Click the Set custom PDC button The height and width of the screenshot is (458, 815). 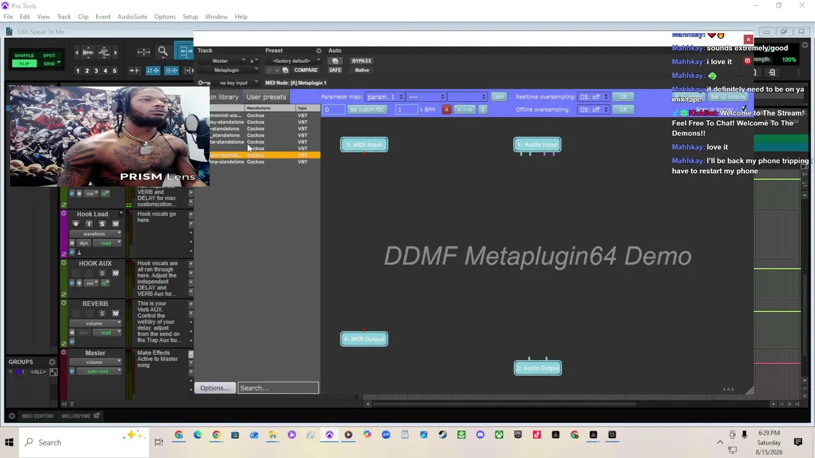click(x=367, y=109)
